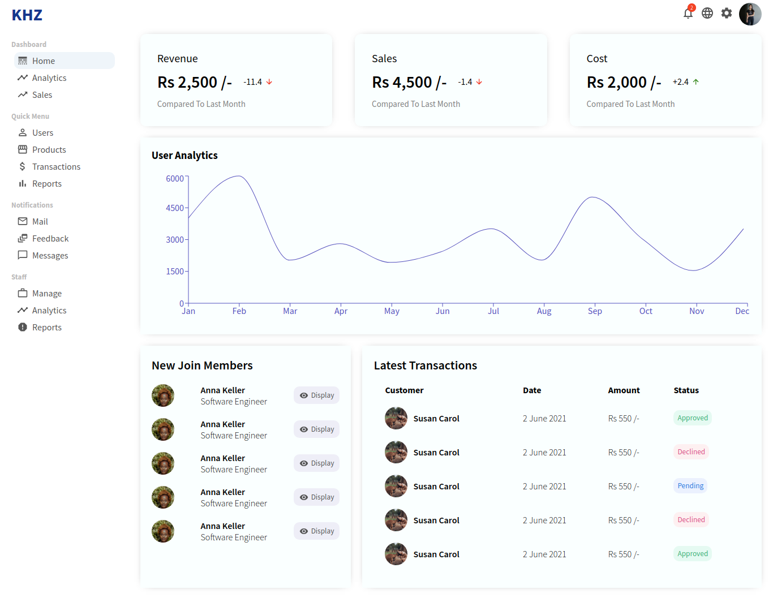
Task: Open the notifications bell icon
Action: click(688, 14)
